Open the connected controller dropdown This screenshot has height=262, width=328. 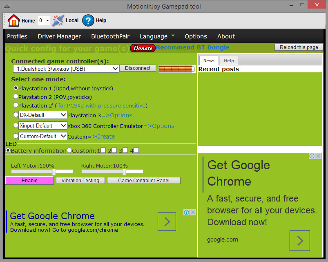pyautogui.click(x=66, y=69)
